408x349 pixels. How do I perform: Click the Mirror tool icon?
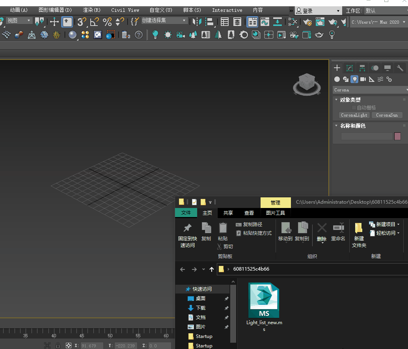tap(197, 22)
